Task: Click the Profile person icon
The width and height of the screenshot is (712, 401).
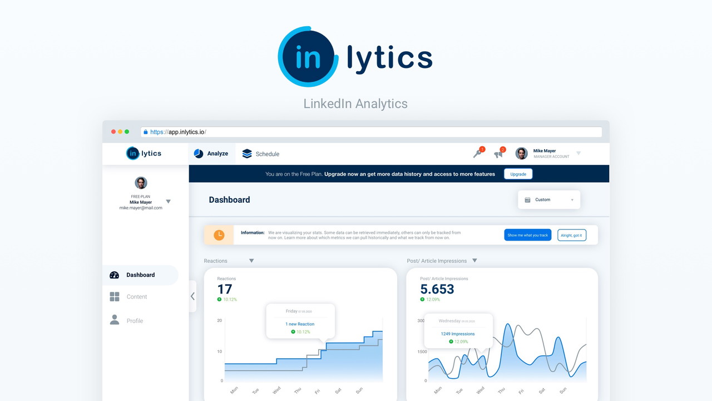Action: 115,320
